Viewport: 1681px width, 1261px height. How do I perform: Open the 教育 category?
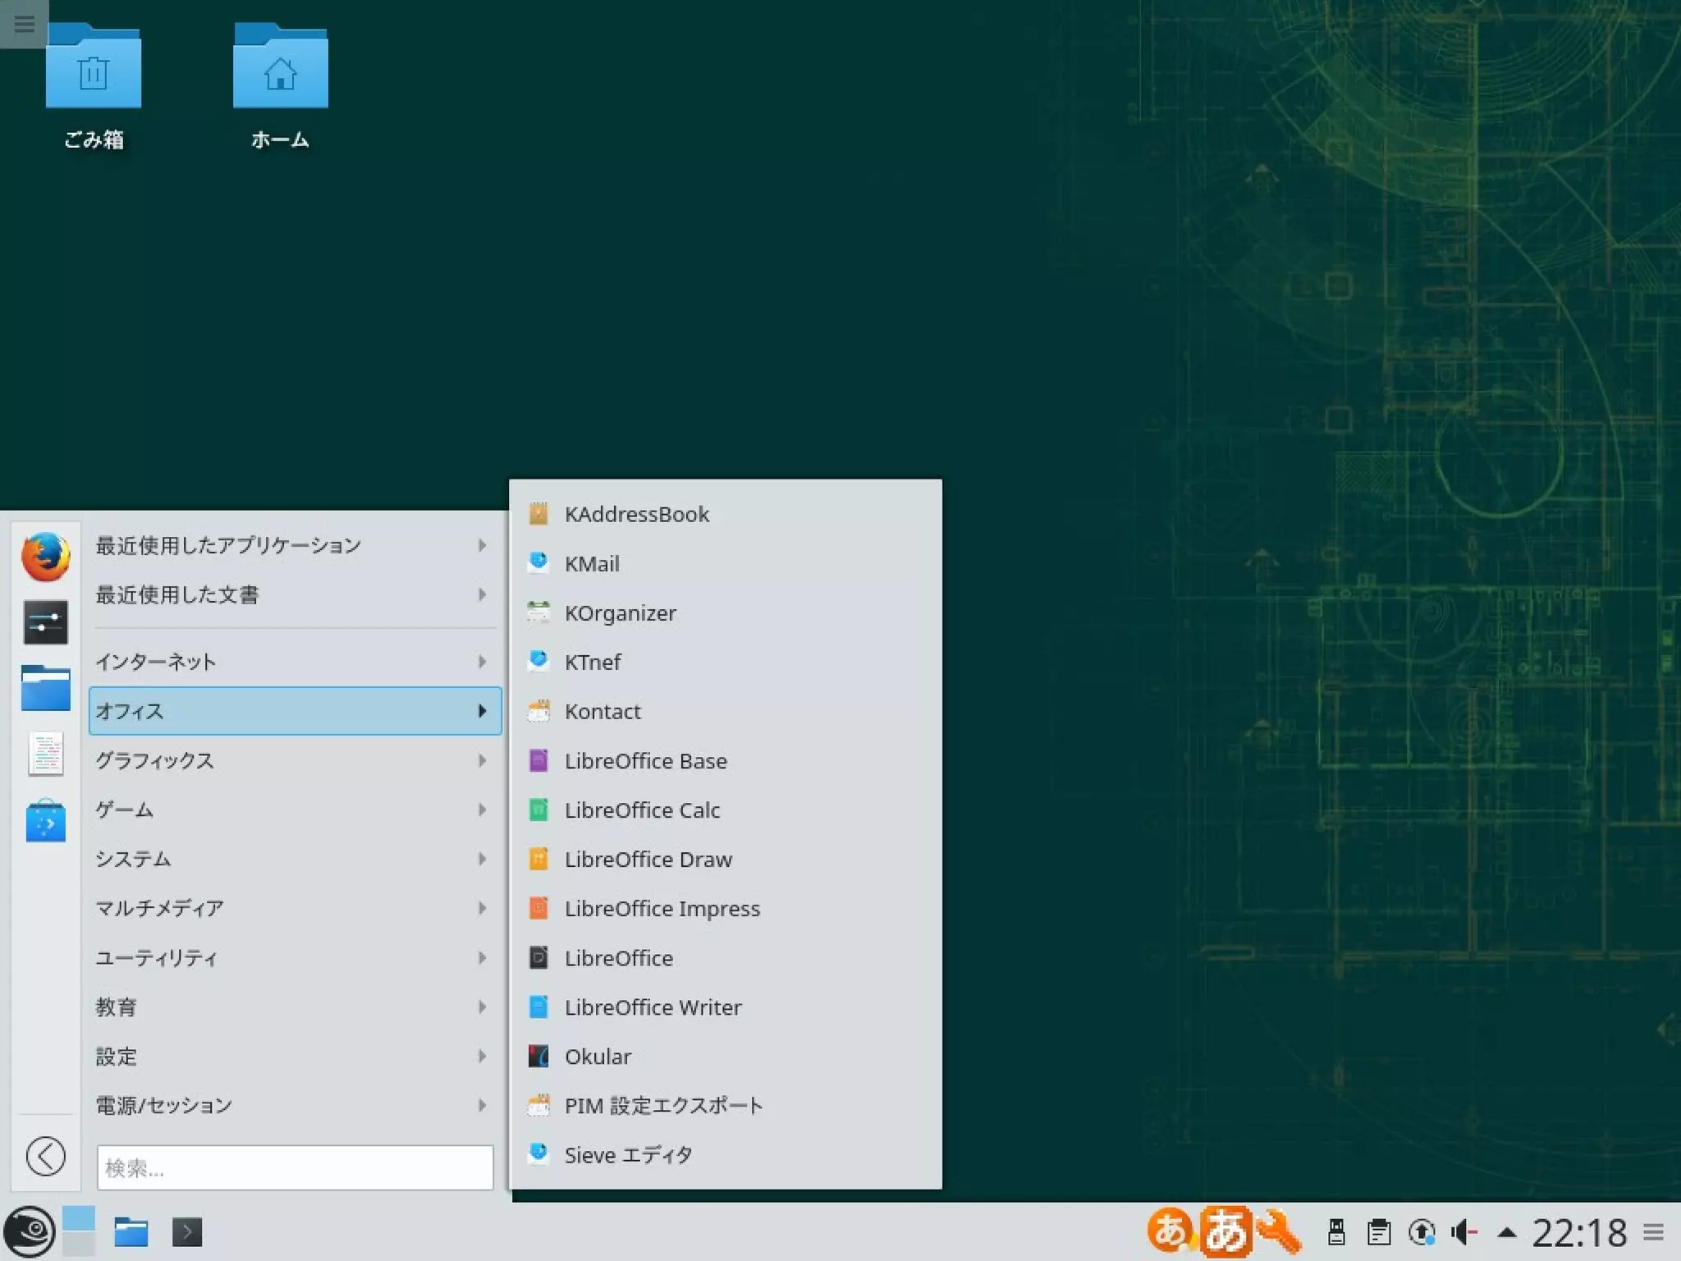pyautogui.click(x=295, y=1007)
